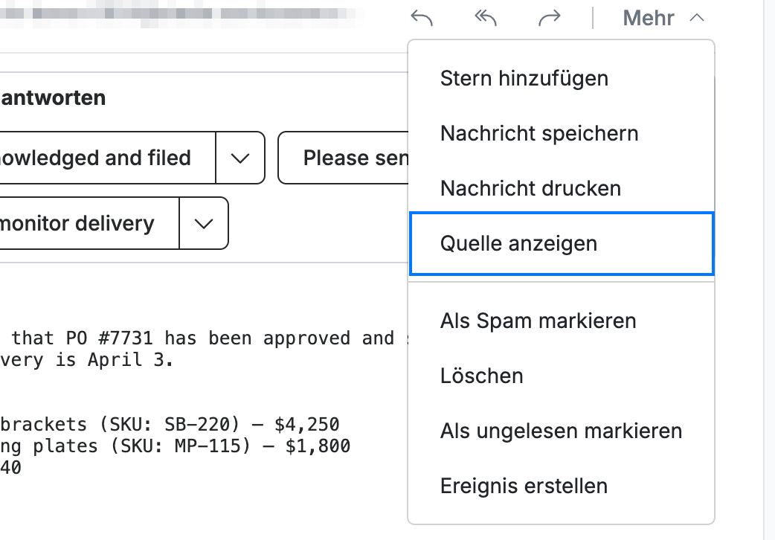Click the SKU MP-115 plates line
The height and width of the screenshot is (540, 775).
pyautogui.click(x=175, y=446)
